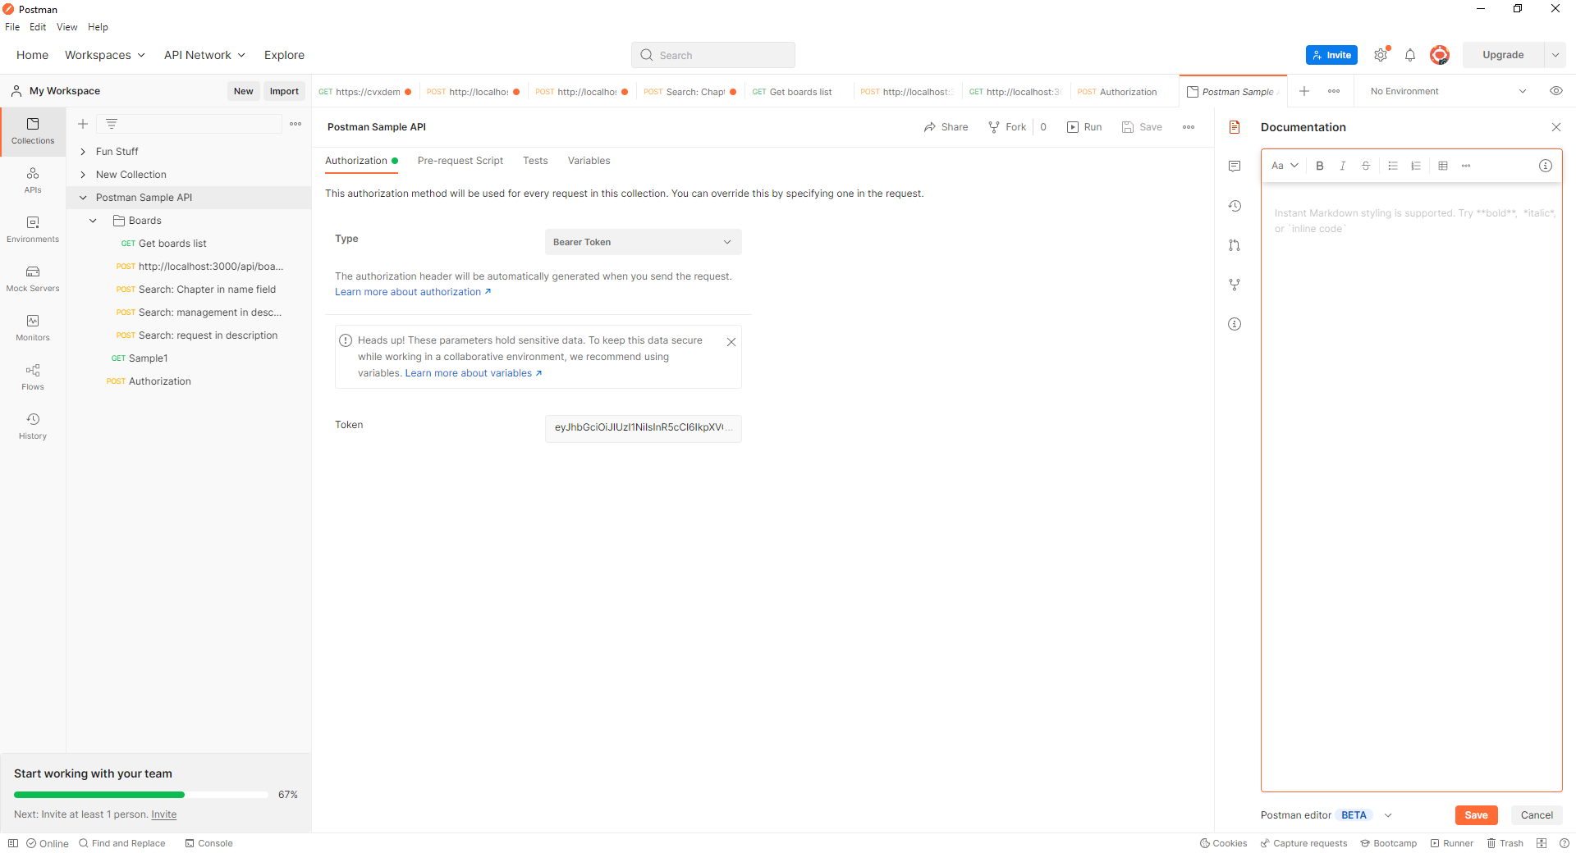
Task: Collapse the Boards folder
Action: pos(94,221)
